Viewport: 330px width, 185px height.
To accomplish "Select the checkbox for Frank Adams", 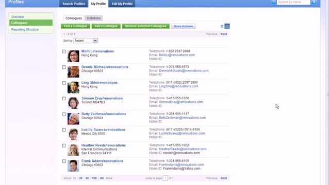I will click(64, 161).
